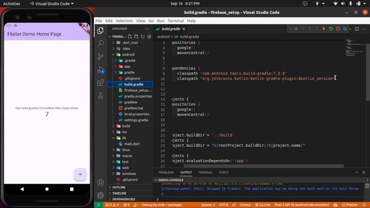370x208 pixels.
Task: Switch to the Problems panel tab
Action: coord(166,172)
